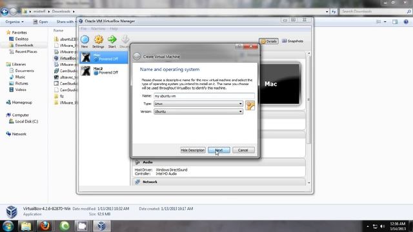Click the Network section icon
Image resolution: width=413 pixels, height=232 pixels.
tap(137, 182)
